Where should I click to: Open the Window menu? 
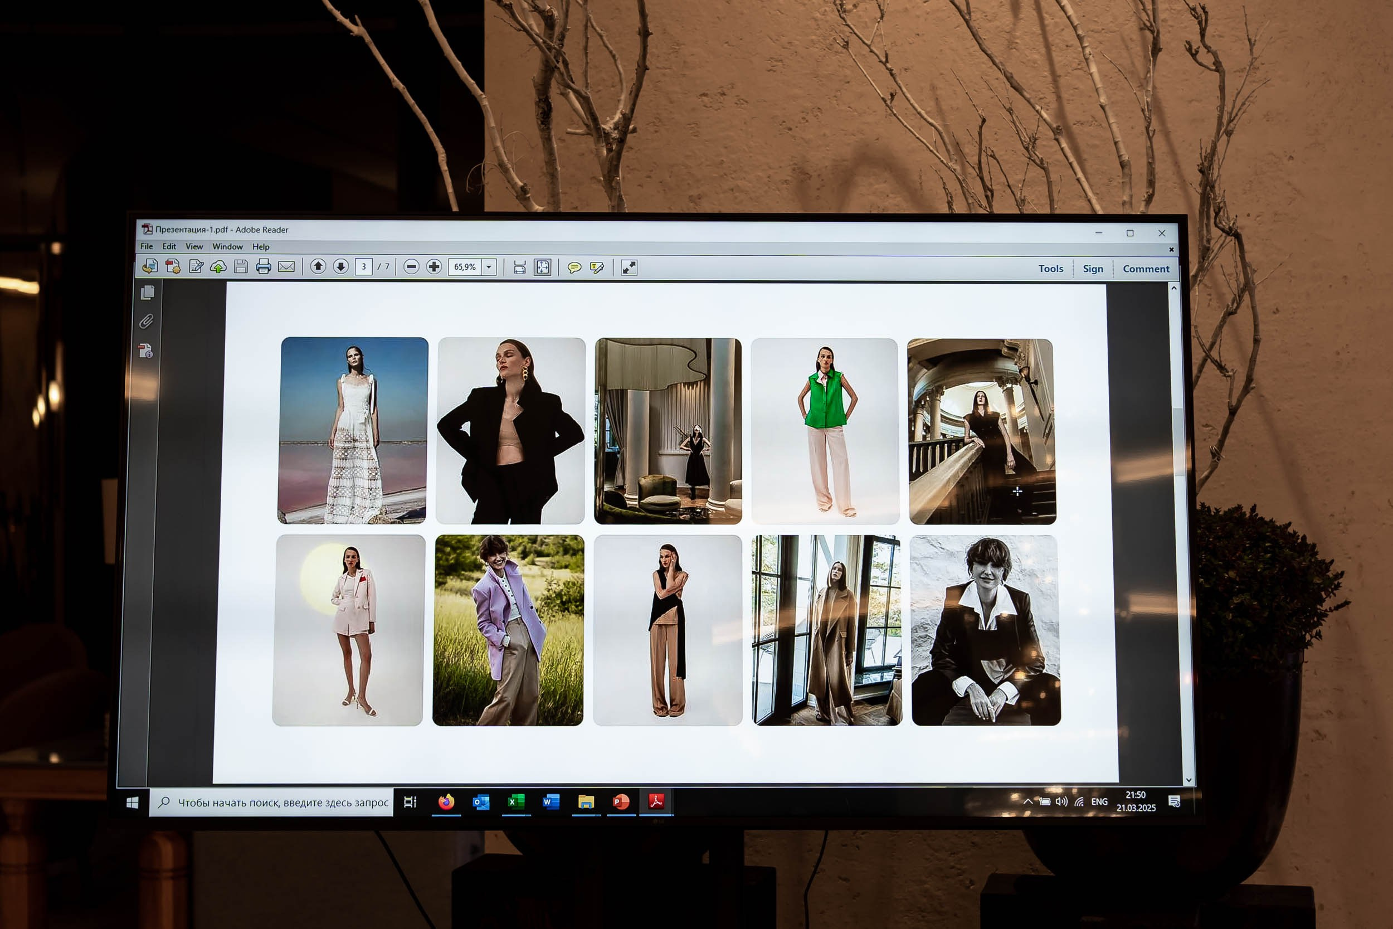tap(227, 246)
